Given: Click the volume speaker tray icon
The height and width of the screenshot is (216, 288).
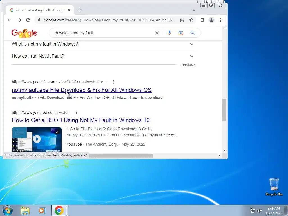Looking at the screenshot, I should click(x=259, y=211).
